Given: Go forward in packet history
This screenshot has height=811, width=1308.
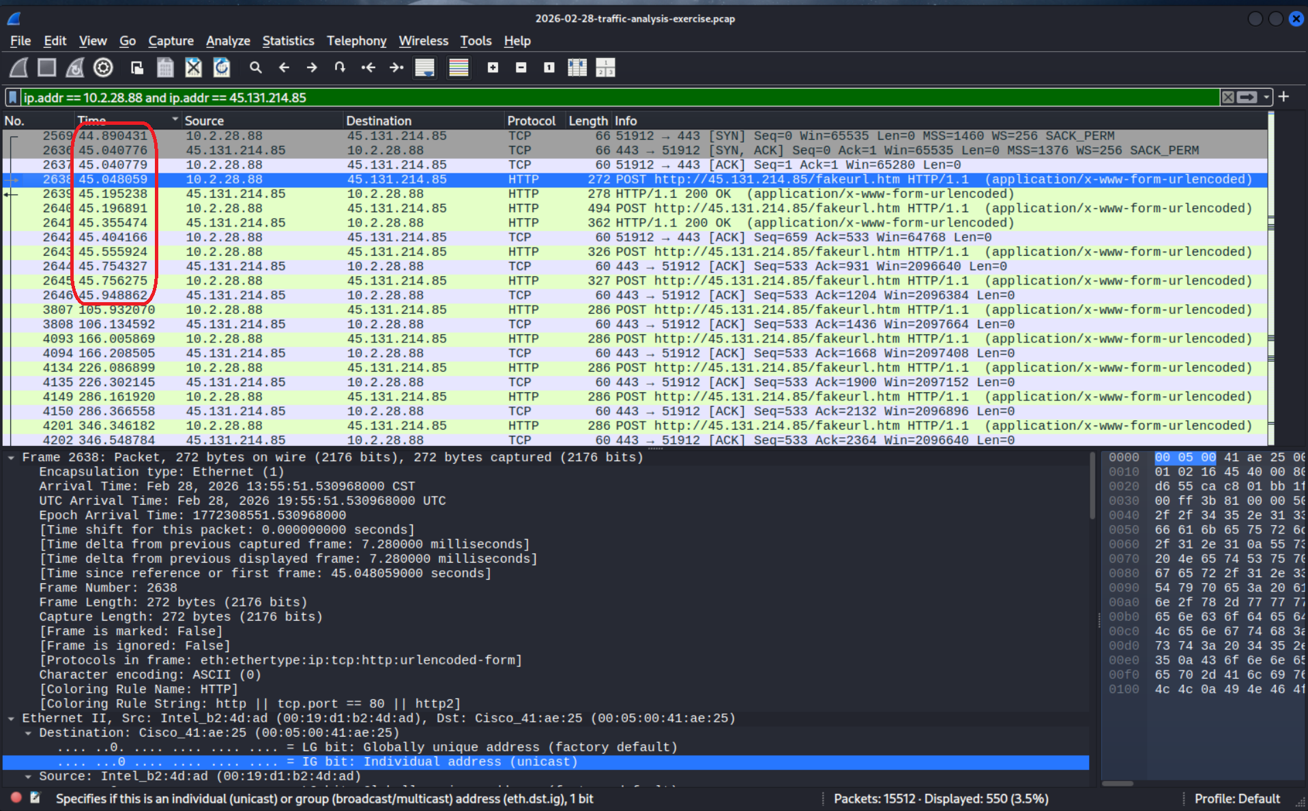Looking at the screenshot, I should click(312, 68).
